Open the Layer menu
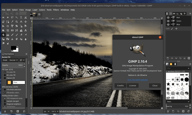Image resolution: width=192 pixels, height=115 pixels. (x=35, y=10)
